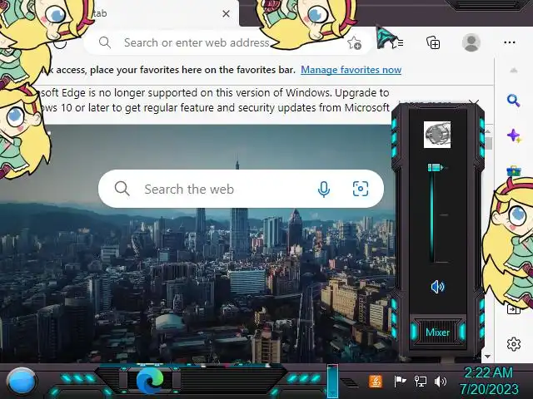Close the current browser tab
This screenshot has height=399, width=533.
click(226, 14)
